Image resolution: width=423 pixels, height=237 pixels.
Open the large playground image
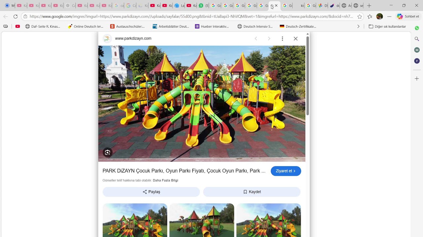202,104
